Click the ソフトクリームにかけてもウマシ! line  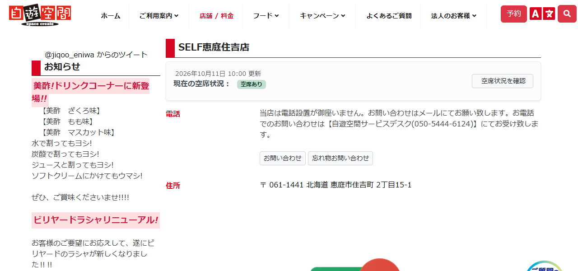pyautogui.click(x=87, y=176)
